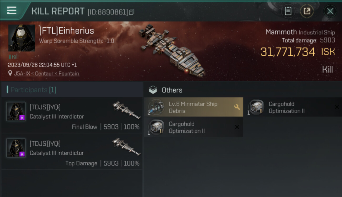Viewport: 342px width, 197px height.
Task: View Einherius pilot portrait
Action: pyautogui.click(x=22, y=38)
